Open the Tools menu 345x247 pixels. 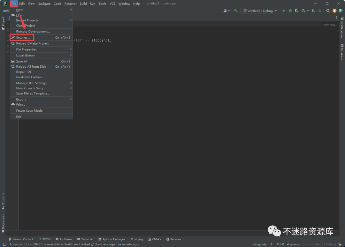102,4
